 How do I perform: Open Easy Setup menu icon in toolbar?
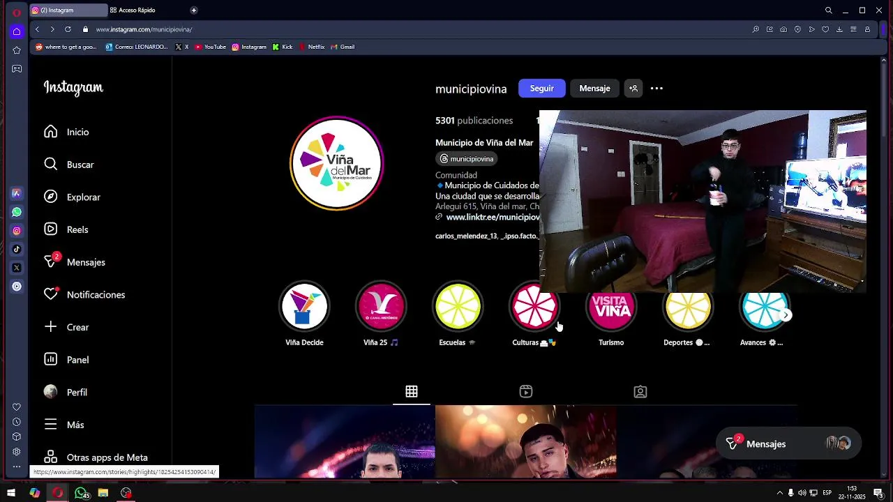[853, 29]
